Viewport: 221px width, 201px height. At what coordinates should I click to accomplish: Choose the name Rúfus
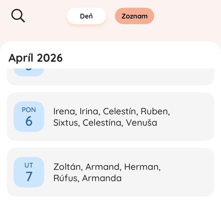(x=66, y=179)
